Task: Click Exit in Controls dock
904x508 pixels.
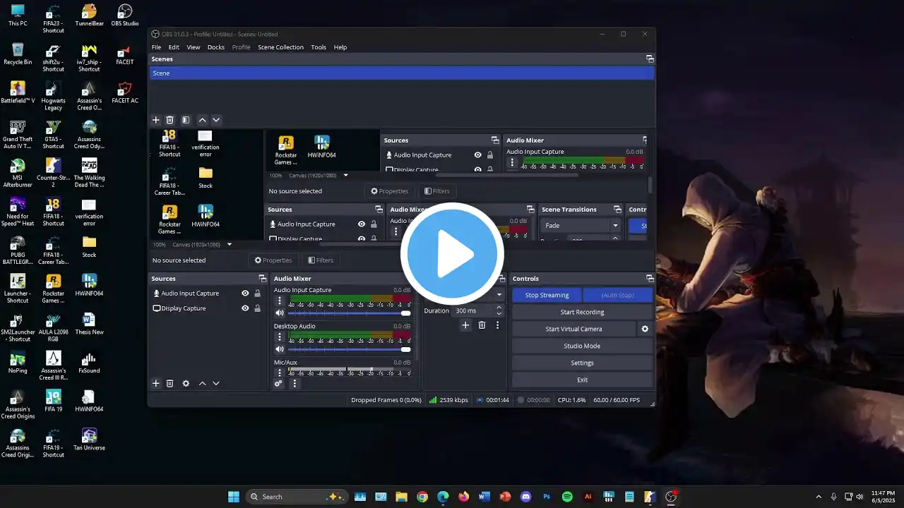Action: point(582,380)
